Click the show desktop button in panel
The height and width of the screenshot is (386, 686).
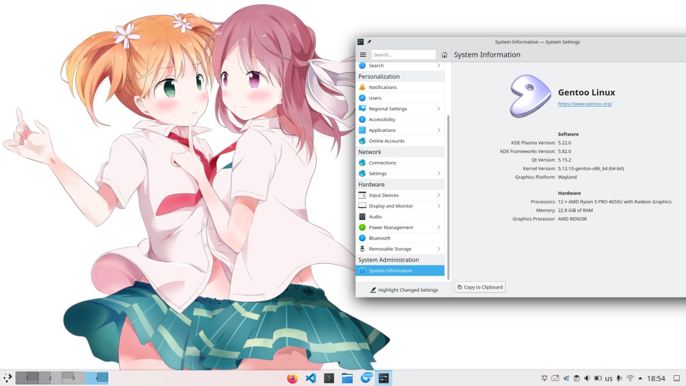[x=676, y=378]
